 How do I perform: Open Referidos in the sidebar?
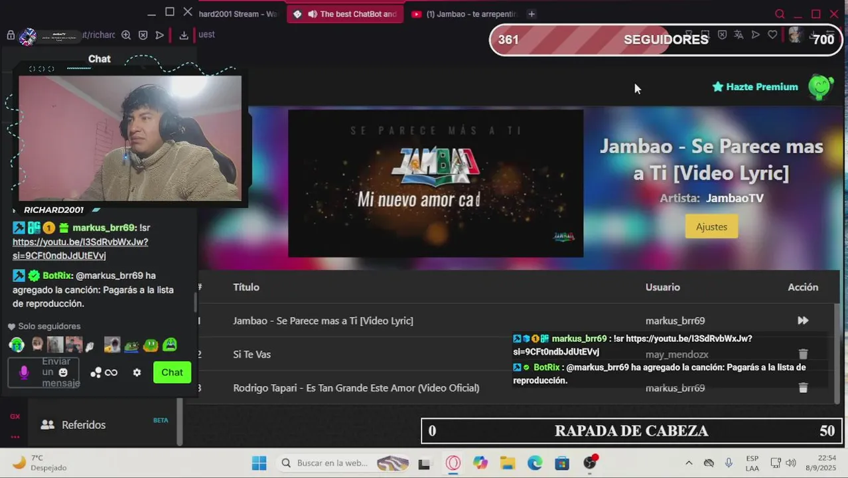click(84, 425)
